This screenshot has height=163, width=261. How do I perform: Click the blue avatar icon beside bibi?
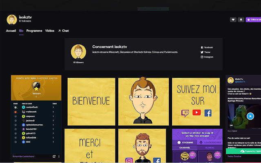pos(24,142)
